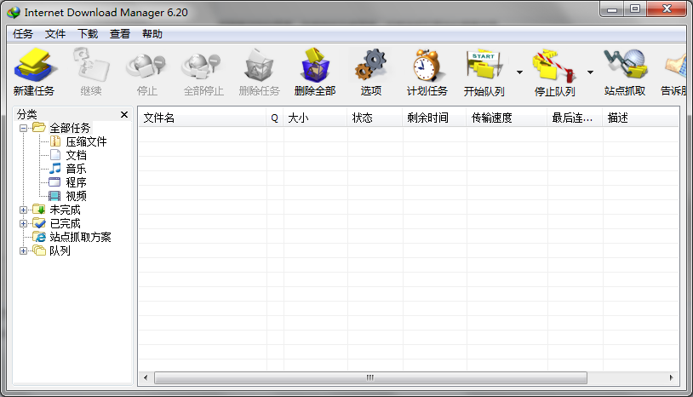Select 压缩文件 category
Image resolution: width=693 pixels, height=397 pixels.
pyautogui.click(x=86, y=142)
